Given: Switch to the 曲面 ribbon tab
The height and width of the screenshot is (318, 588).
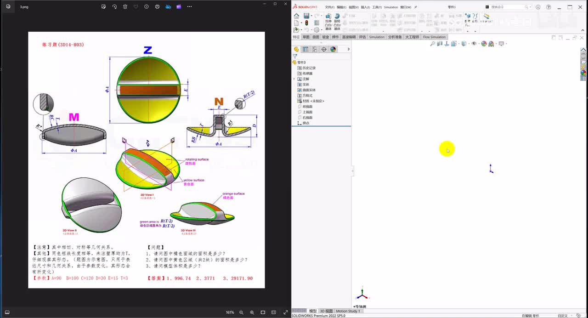Looking at the screenshot, I should [x=316, y=37].
